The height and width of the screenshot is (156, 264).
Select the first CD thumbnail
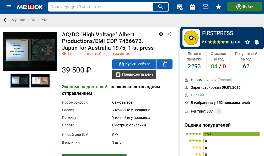(20, 81)
